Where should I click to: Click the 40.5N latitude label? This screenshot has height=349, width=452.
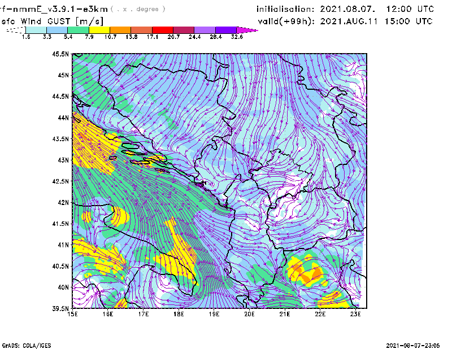60,267
